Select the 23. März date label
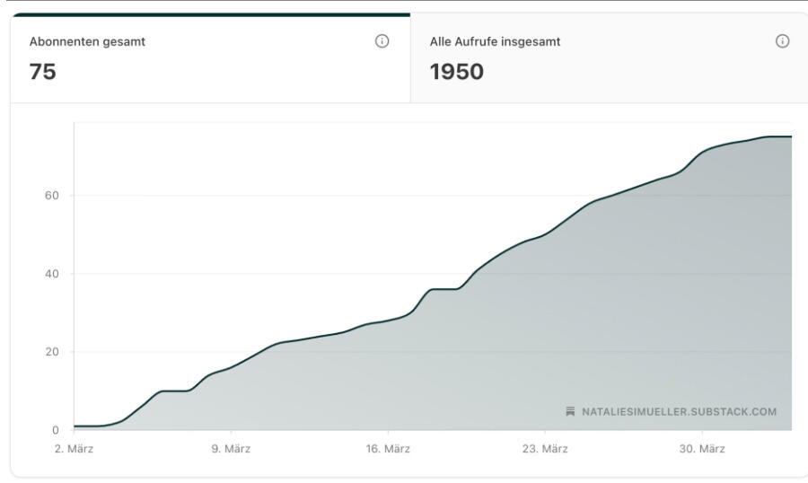808x483 pixels. pyautogui.click(x=545, y=449)
